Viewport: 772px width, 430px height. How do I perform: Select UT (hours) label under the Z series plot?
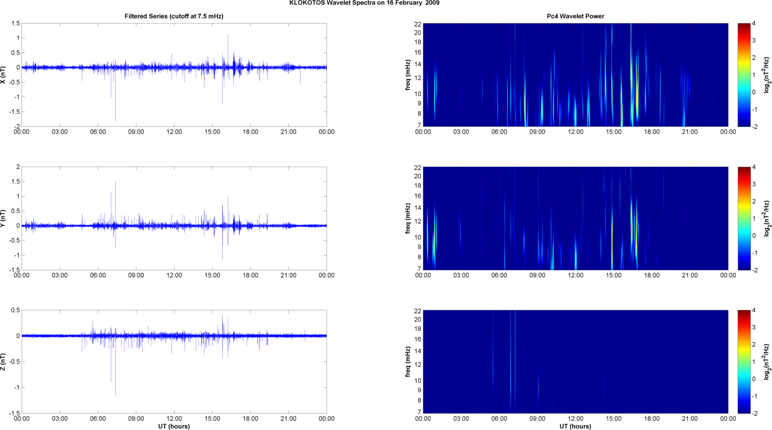(x=174, y=426)
